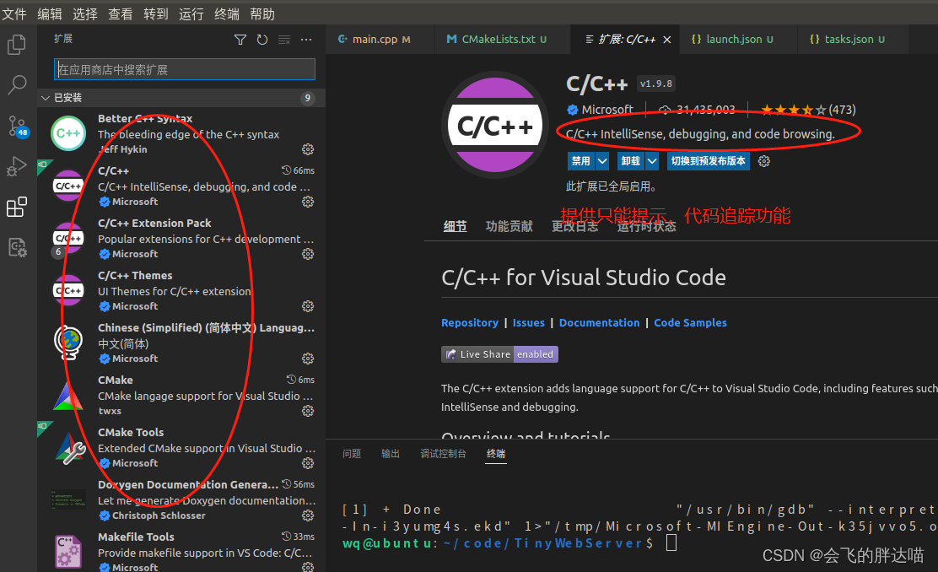938x572 pixels.
Task: Open dropdown arrow next to 禁用 button
Action: (x=602, y=161)
